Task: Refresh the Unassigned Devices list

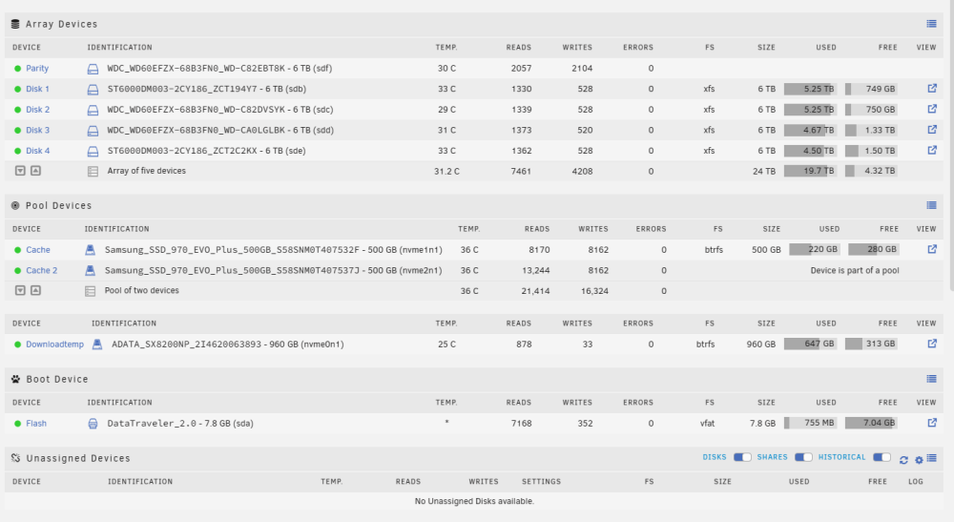Action: (903, 459)
